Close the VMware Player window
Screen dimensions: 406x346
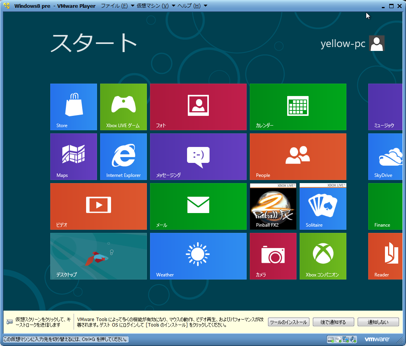[x=399, y=6]
